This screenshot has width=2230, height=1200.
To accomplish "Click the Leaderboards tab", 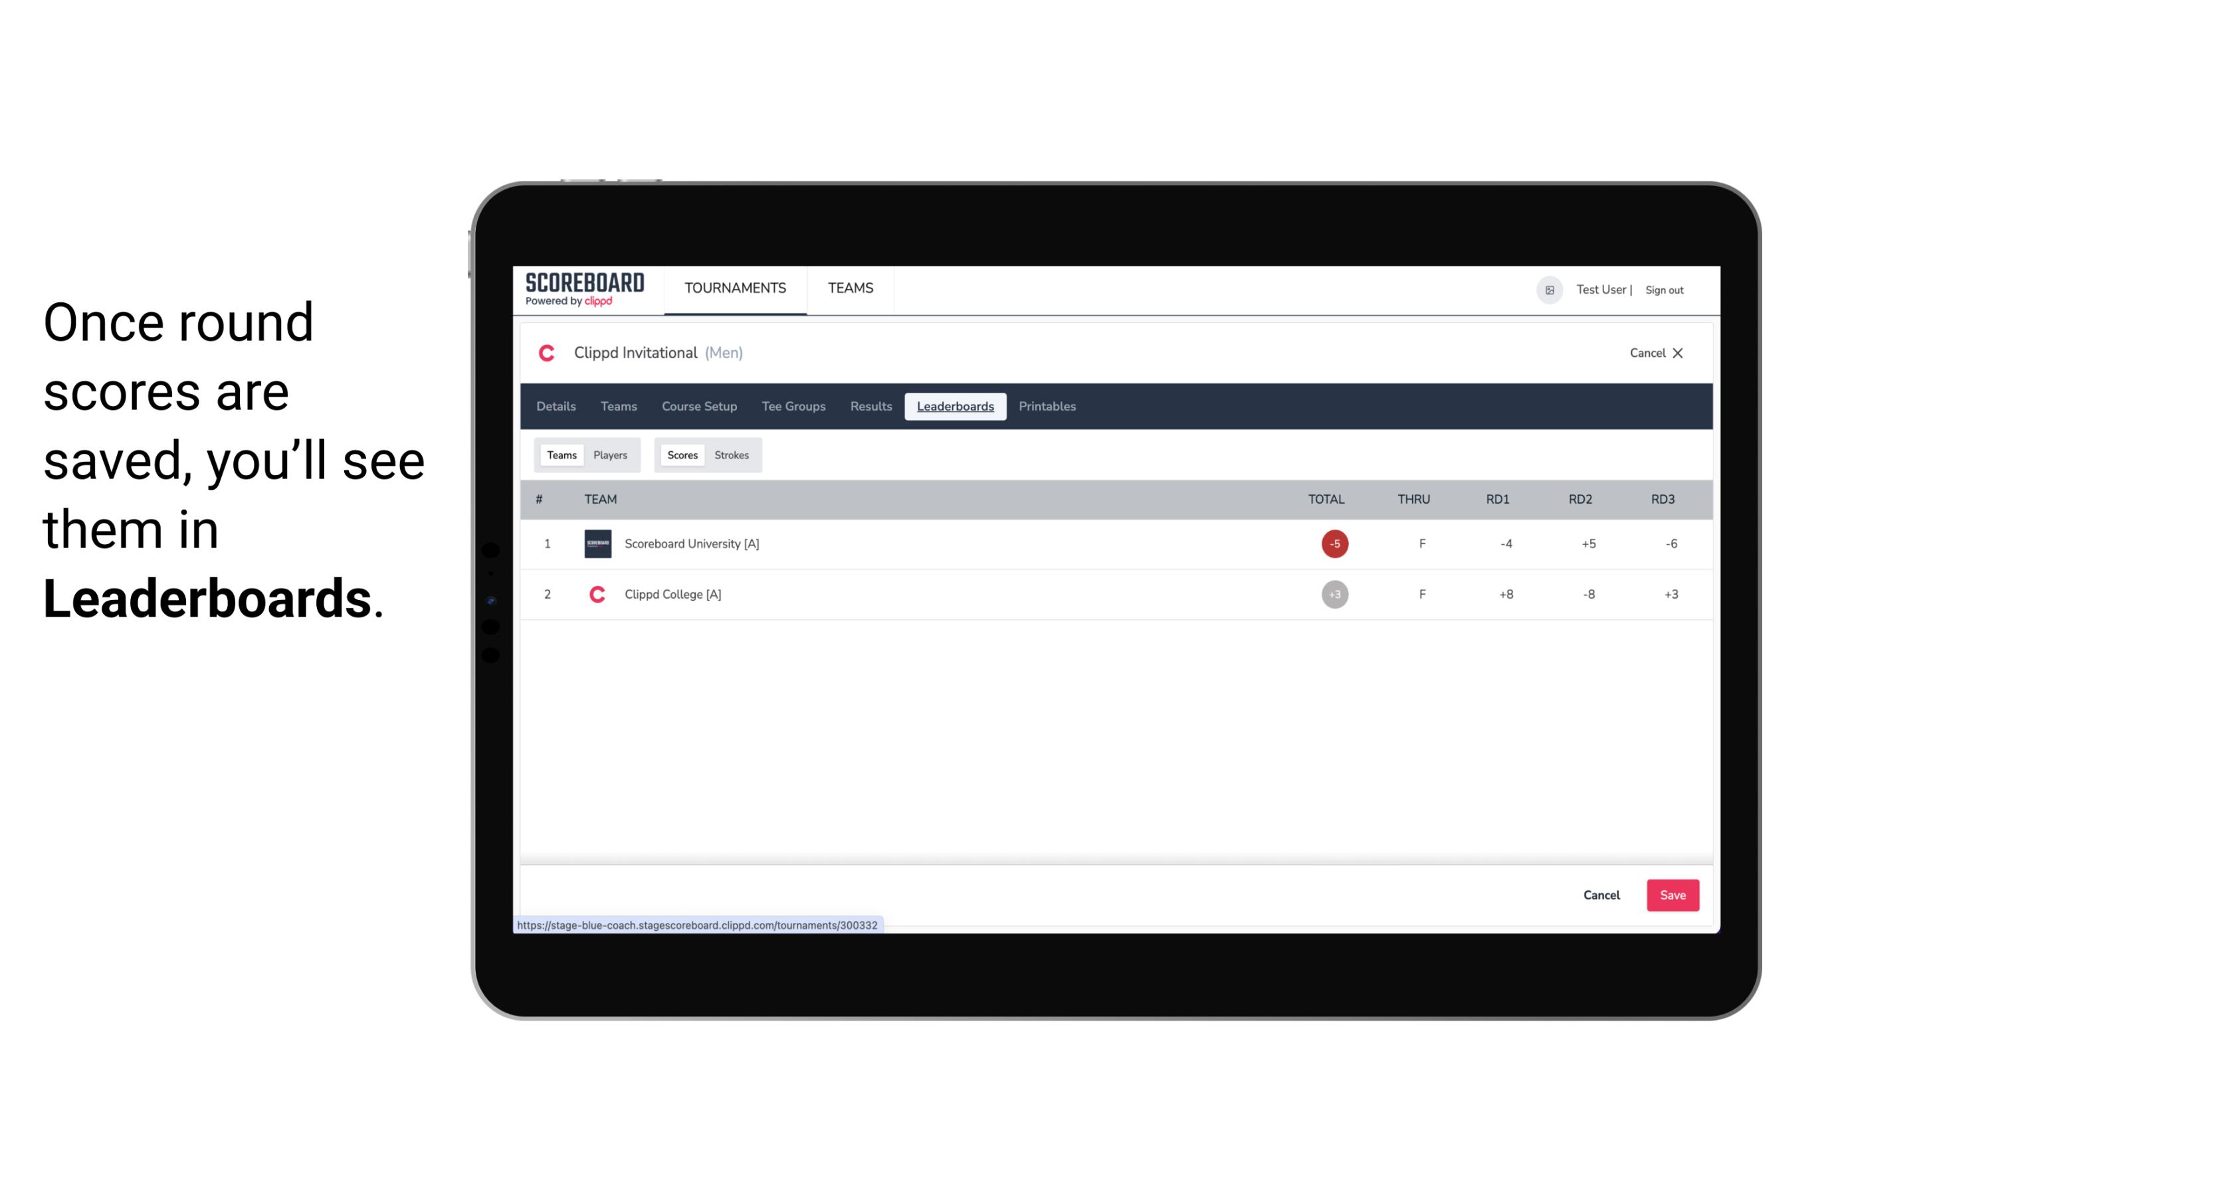I will pyautogui.click(x=956, y=407).
